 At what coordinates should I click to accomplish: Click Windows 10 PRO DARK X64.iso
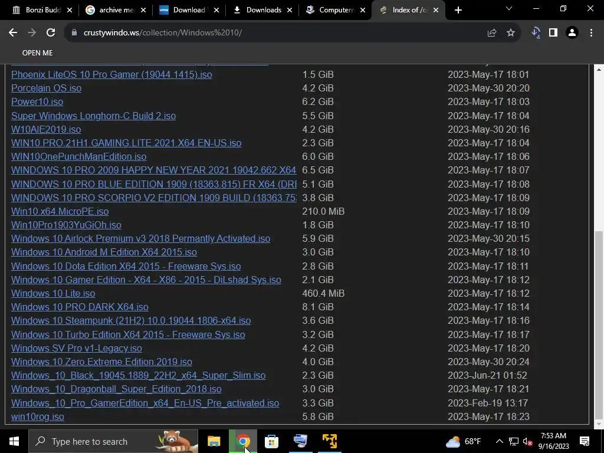[80, 307]
